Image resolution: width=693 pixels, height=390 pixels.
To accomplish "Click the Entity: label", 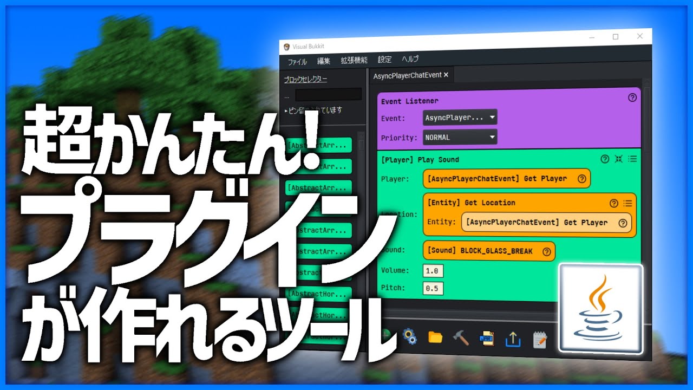I will click(x=441, y=223).
